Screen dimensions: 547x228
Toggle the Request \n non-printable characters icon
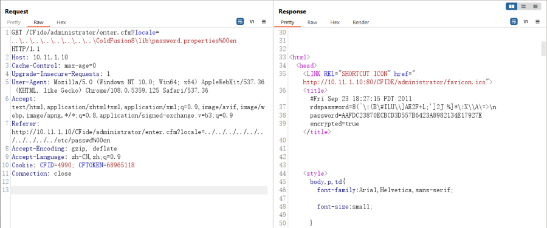click(x=252, y=22)
